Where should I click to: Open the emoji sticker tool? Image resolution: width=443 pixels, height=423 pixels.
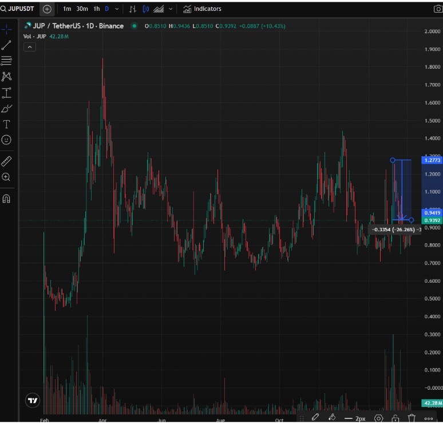[x=6, y=140]
